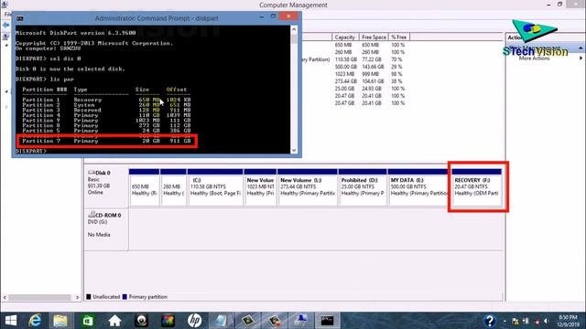
Task: Sort by the Free Space column header
Action: click(374, 37)
